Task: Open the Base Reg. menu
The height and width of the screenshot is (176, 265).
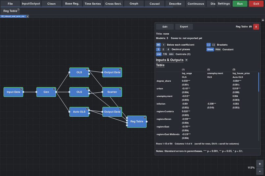Action: coord(72,4)
